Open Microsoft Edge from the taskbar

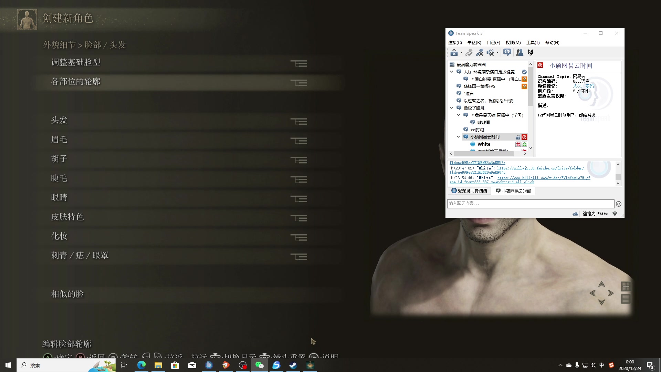click(141, 365)
